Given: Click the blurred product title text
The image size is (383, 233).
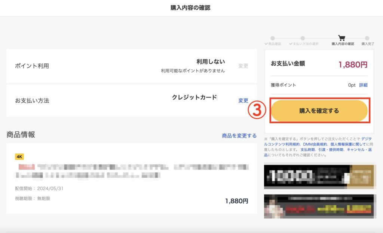Looking at the screenshot, I should pyautogui.click(x=131, y=170).
